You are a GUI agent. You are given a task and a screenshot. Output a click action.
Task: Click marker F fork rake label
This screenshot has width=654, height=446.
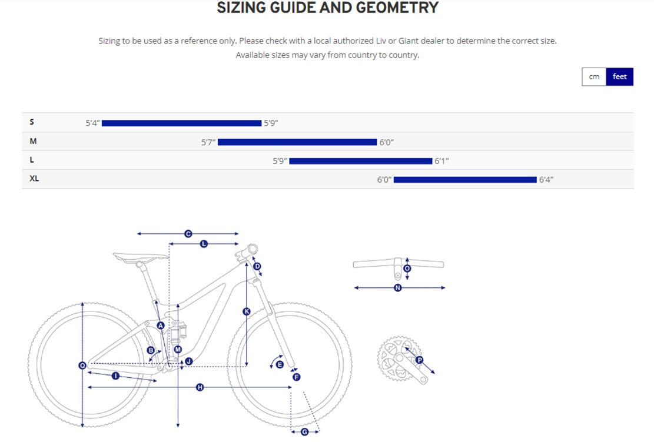[296, 377]
